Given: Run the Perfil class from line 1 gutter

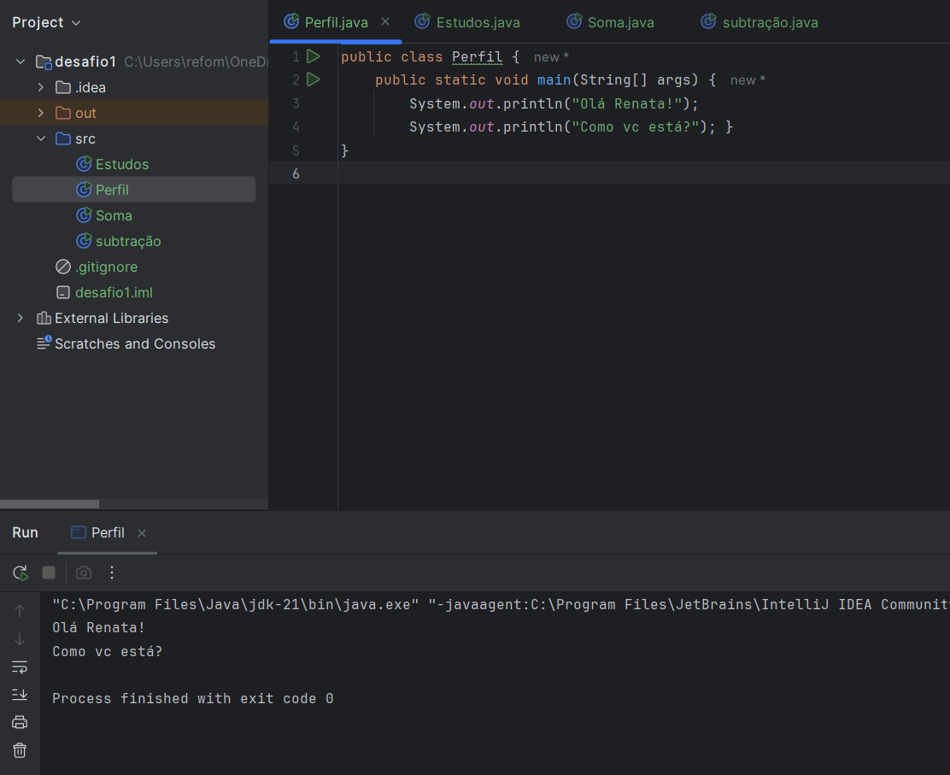Looking at the screenshot, I should (x=314, y=56).
